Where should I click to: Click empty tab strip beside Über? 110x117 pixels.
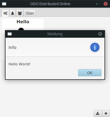click(72, 13)
